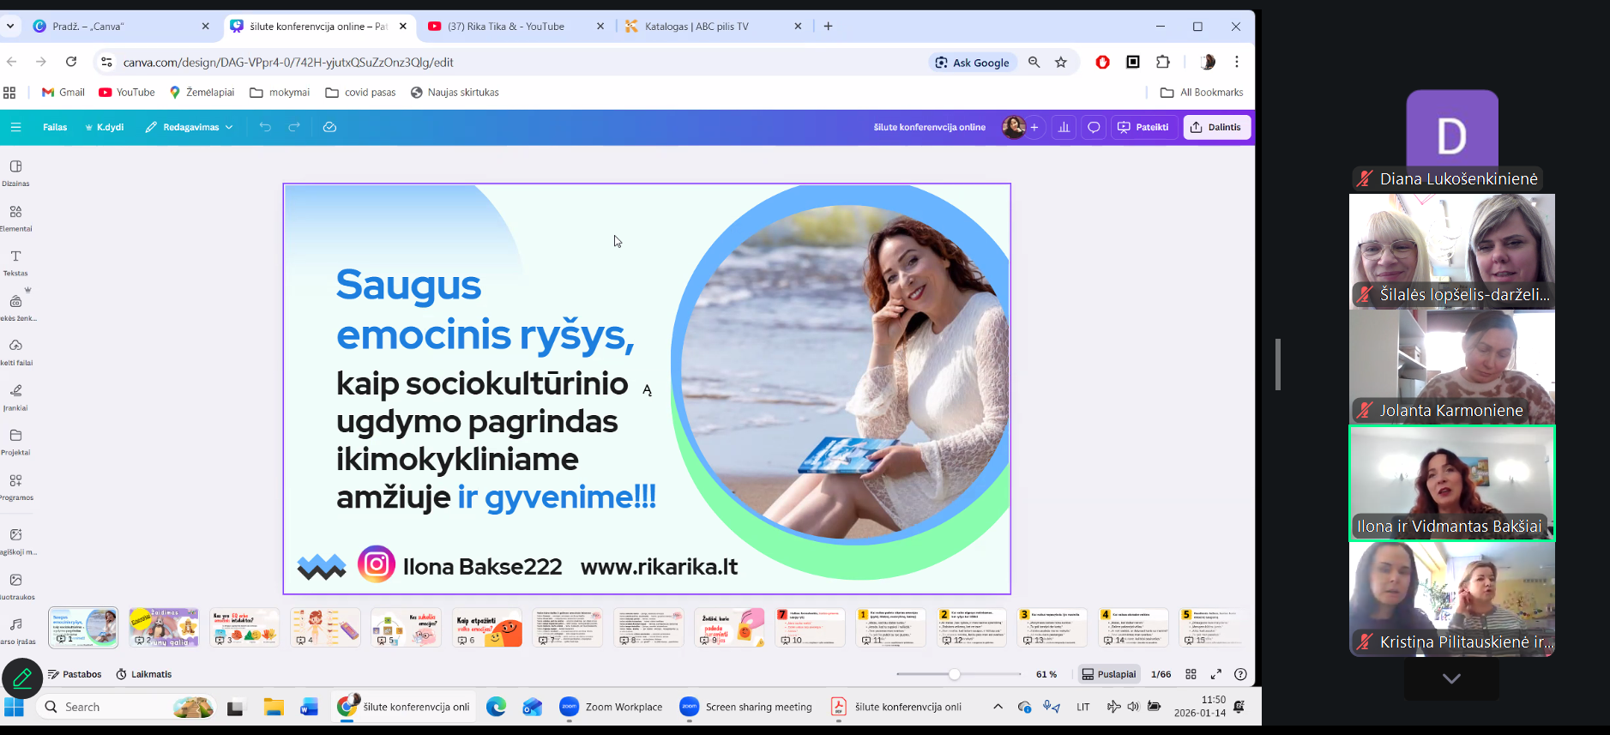Expand the Redagavimas mode dropdown

point(190,127)
